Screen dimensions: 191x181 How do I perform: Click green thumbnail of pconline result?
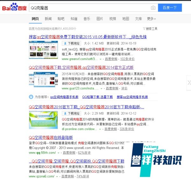[x=43, y=120]
